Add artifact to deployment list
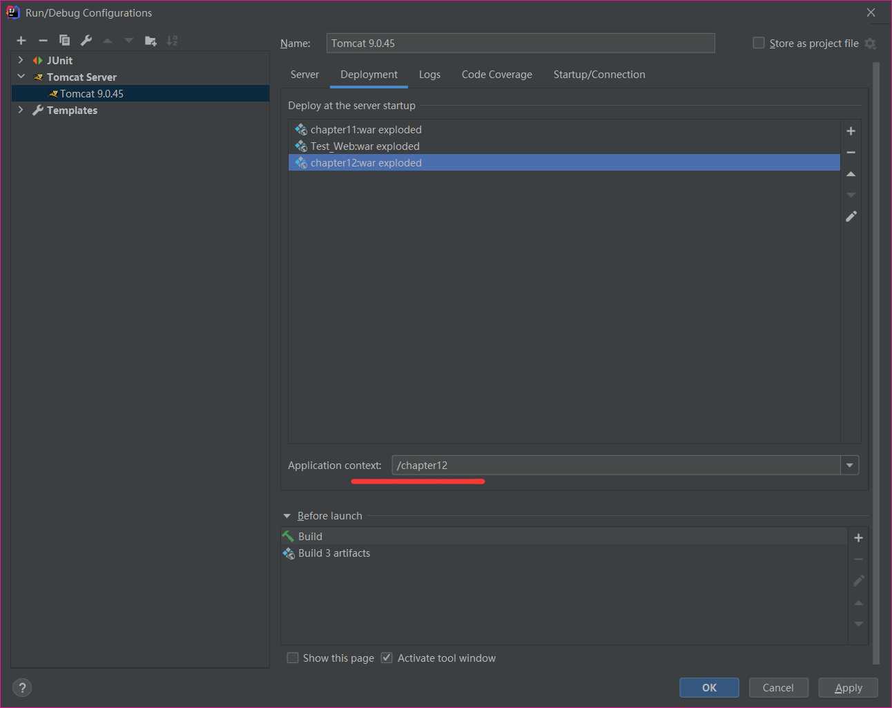 coord(851,131)
